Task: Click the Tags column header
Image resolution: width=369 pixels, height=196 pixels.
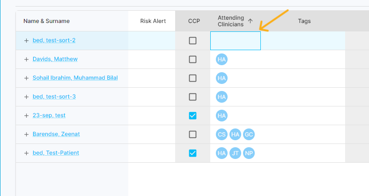Action: pos(304,21)
